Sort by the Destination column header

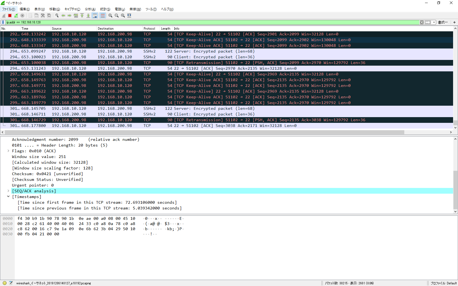tap(120, 29)
